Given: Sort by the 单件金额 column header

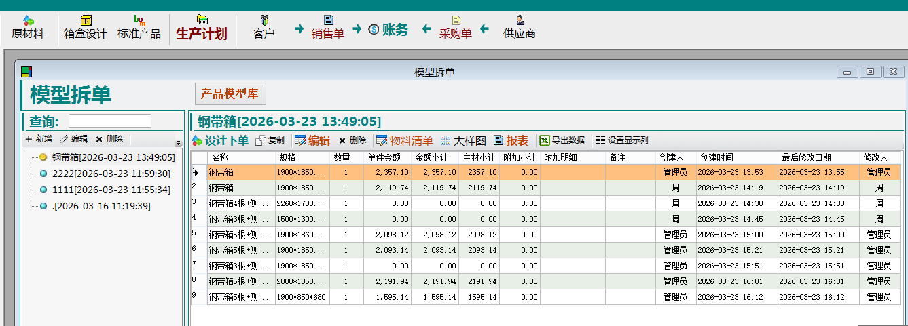Looking at the screenshot, I should pos(387,157).
